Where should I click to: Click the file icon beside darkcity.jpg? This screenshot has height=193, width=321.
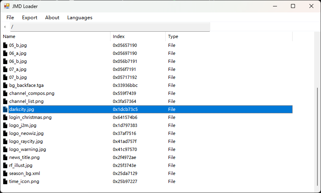click(5, 109)
